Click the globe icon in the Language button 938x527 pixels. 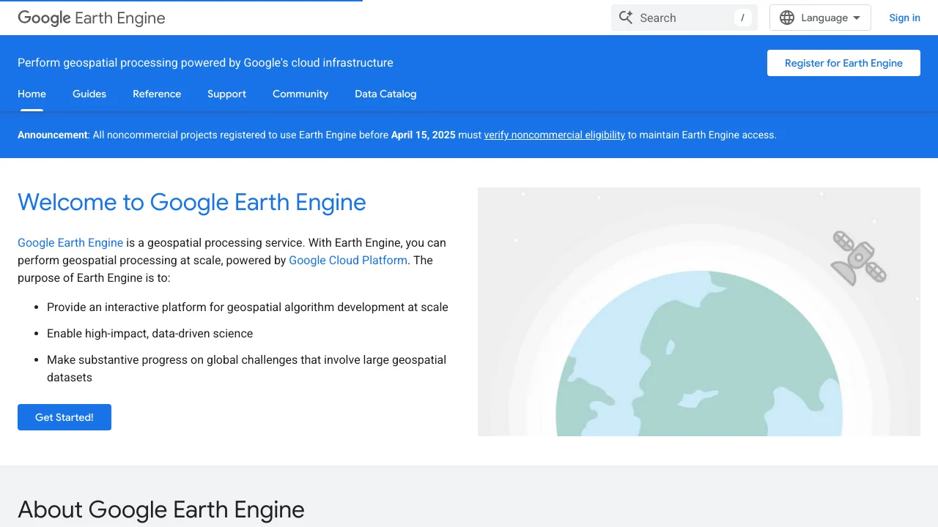pos(787,18)
